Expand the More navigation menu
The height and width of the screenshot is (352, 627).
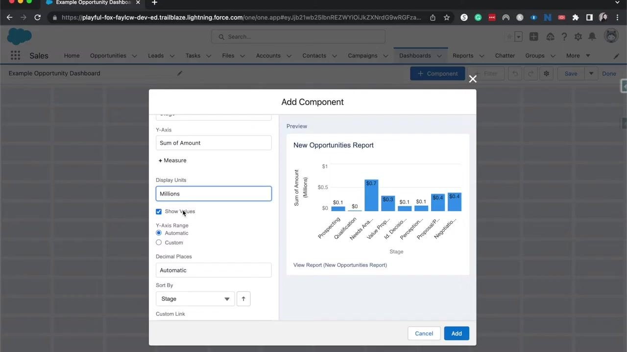[578, 56]
